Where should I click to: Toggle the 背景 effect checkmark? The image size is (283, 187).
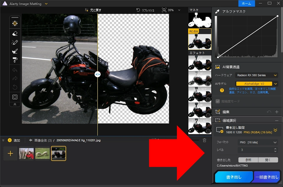(208, 67)
